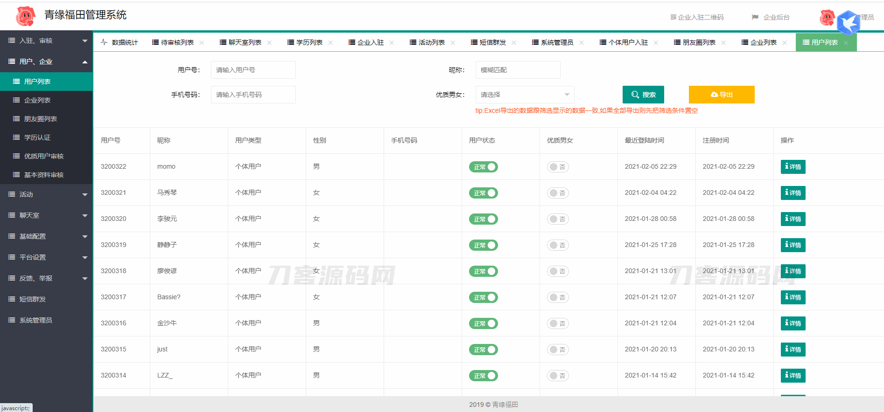Collapse the 用户、企业 sidebar section

(x=46, y=62)
